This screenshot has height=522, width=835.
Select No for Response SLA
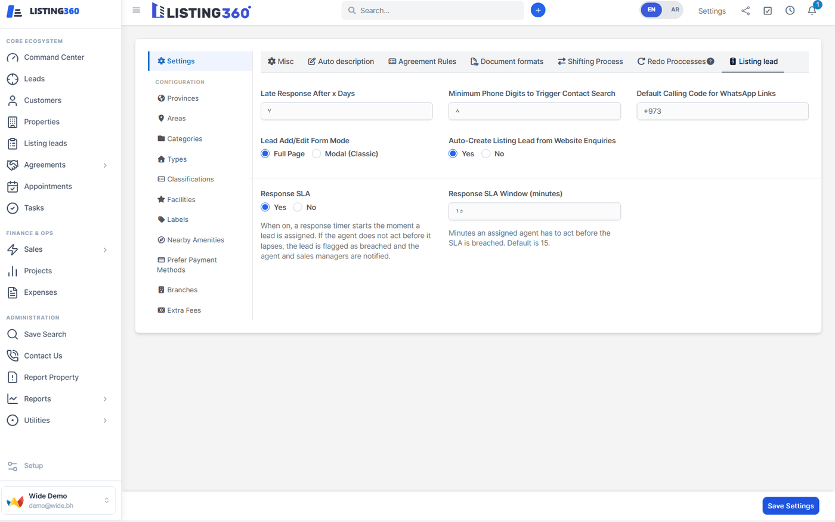point(298,207)
